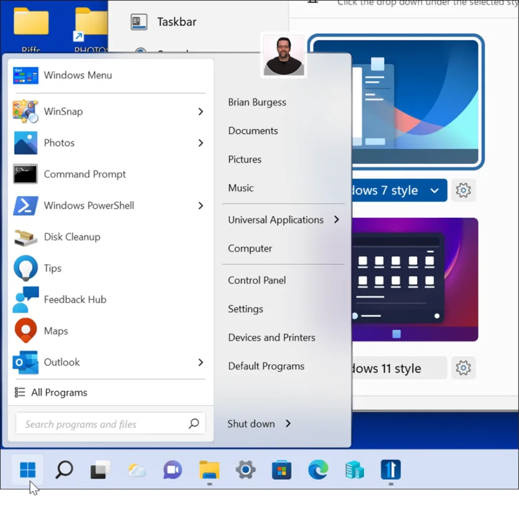Open Disk Cleanup icon
519x507 pixels.
25,237
